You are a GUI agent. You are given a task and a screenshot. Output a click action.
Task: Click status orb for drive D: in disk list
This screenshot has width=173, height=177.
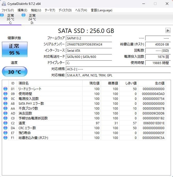click(23, 15)
